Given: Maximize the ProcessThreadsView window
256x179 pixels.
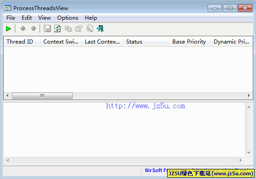Looking at the screenshot, I should click(x=230, y=8).
